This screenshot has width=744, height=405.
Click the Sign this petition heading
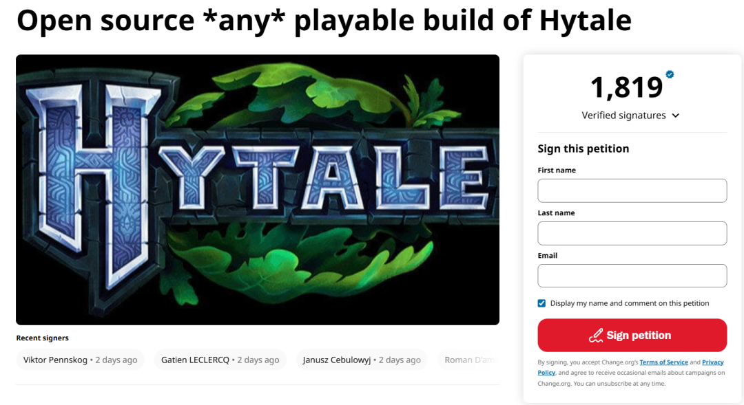(x=583, y=149)
